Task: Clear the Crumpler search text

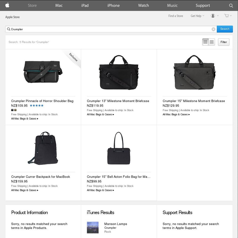Action: [213, 29]
